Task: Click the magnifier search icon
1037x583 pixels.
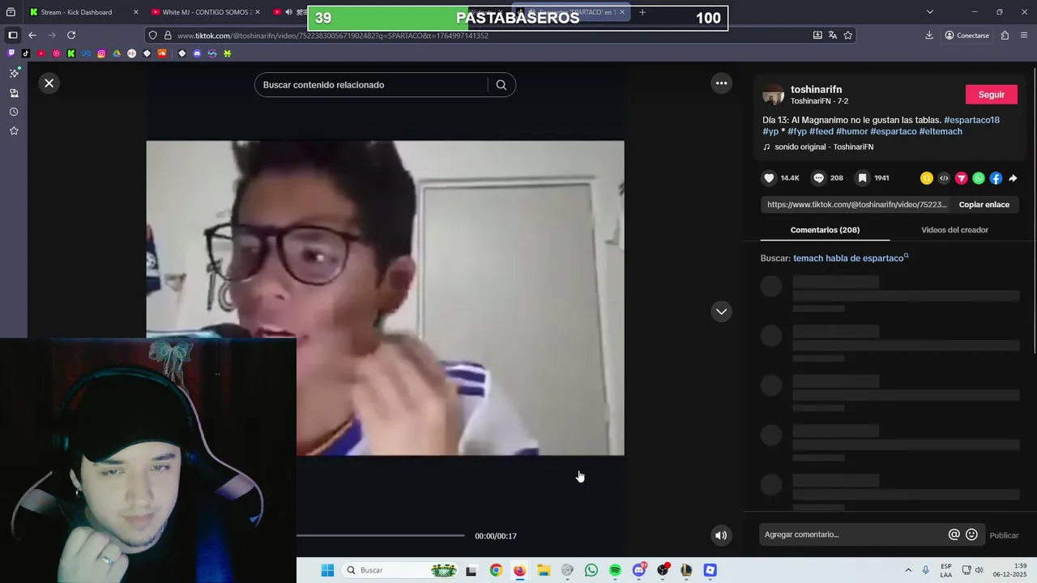Action: click(501, 85)
